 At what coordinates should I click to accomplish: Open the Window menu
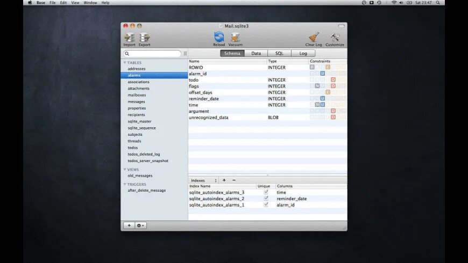pos(90,3)
